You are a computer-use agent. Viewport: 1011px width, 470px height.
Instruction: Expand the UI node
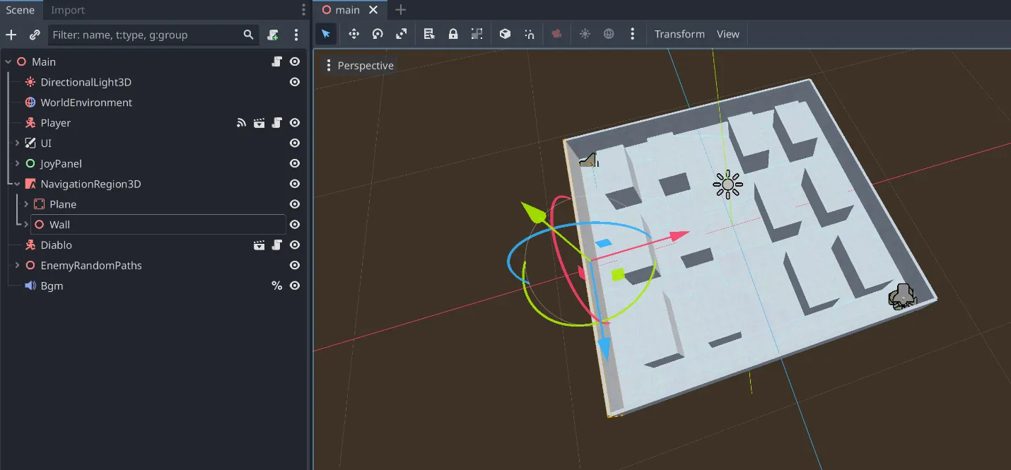tap(18, 143)
